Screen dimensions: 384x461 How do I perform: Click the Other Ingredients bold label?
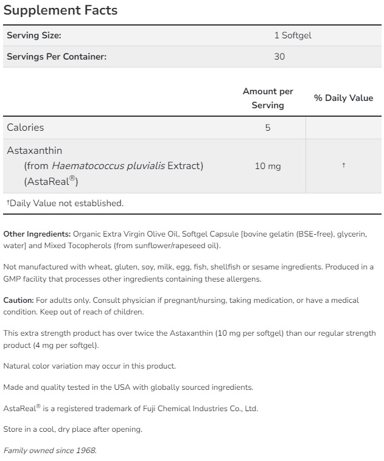click(x=37, y=234)
